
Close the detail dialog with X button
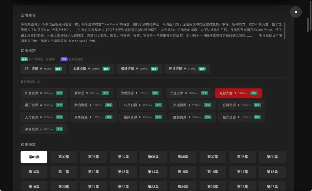coord(296,12)
